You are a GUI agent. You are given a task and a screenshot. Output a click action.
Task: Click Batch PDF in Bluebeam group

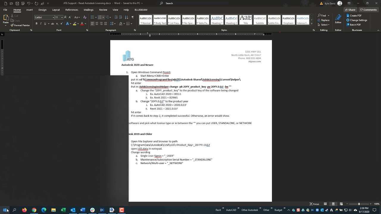click(353, 25)
